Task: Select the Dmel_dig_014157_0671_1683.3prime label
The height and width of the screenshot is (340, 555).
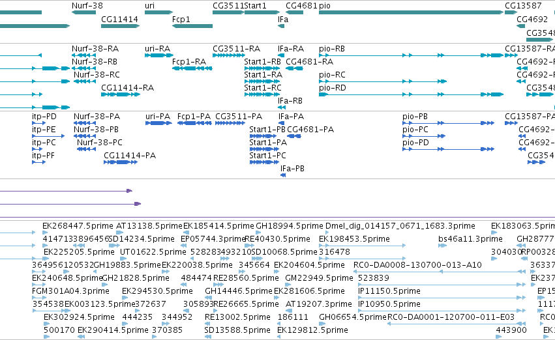Action: [400, 226]
